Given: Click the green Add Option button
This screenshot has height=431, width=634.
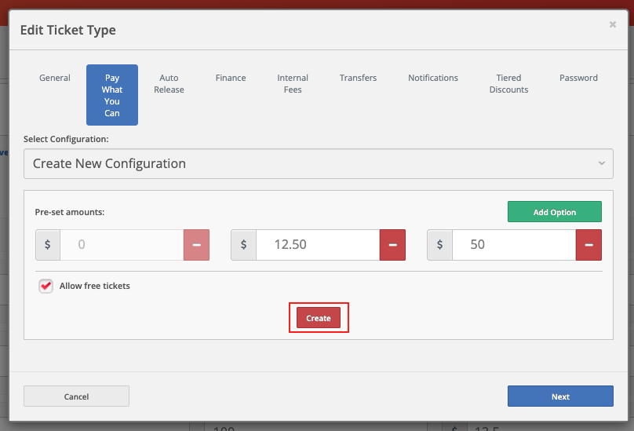Looking at the screenshot, I should pos(554,212).
